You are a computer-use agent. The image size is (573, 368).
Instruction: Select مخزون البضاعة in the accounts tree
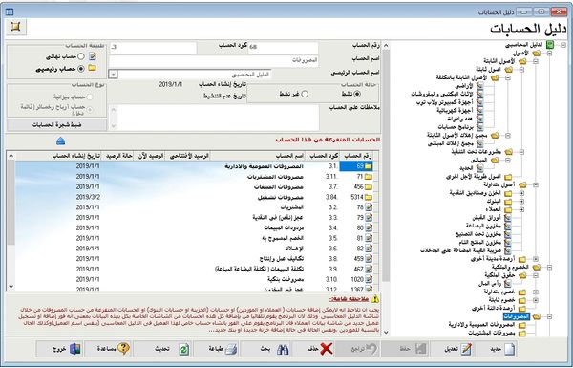[482, 227]
